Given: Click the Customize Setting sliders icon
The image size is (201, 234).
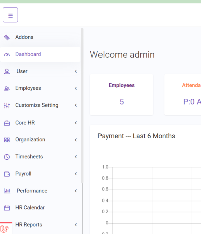Looking at the screenshot, I should (7, 105).
